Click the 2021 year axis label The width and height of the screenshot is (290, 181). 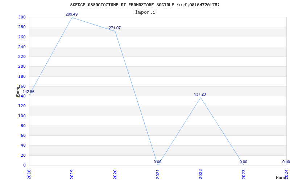click(x=158, y=174)
